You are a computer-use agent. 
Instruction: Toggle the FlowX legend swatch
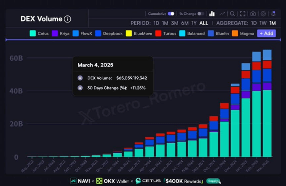(76, 33)
